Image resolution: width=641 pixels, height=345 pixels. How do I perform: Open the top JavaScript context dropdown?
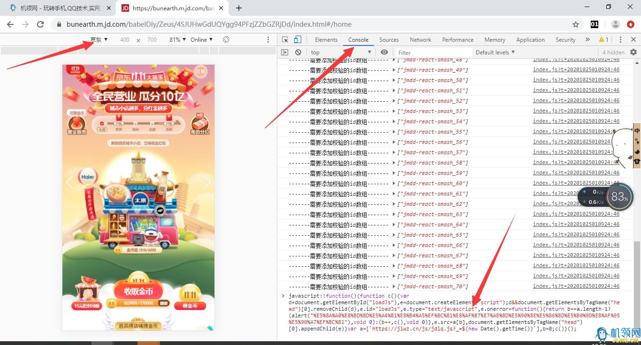tap(341, 52)
